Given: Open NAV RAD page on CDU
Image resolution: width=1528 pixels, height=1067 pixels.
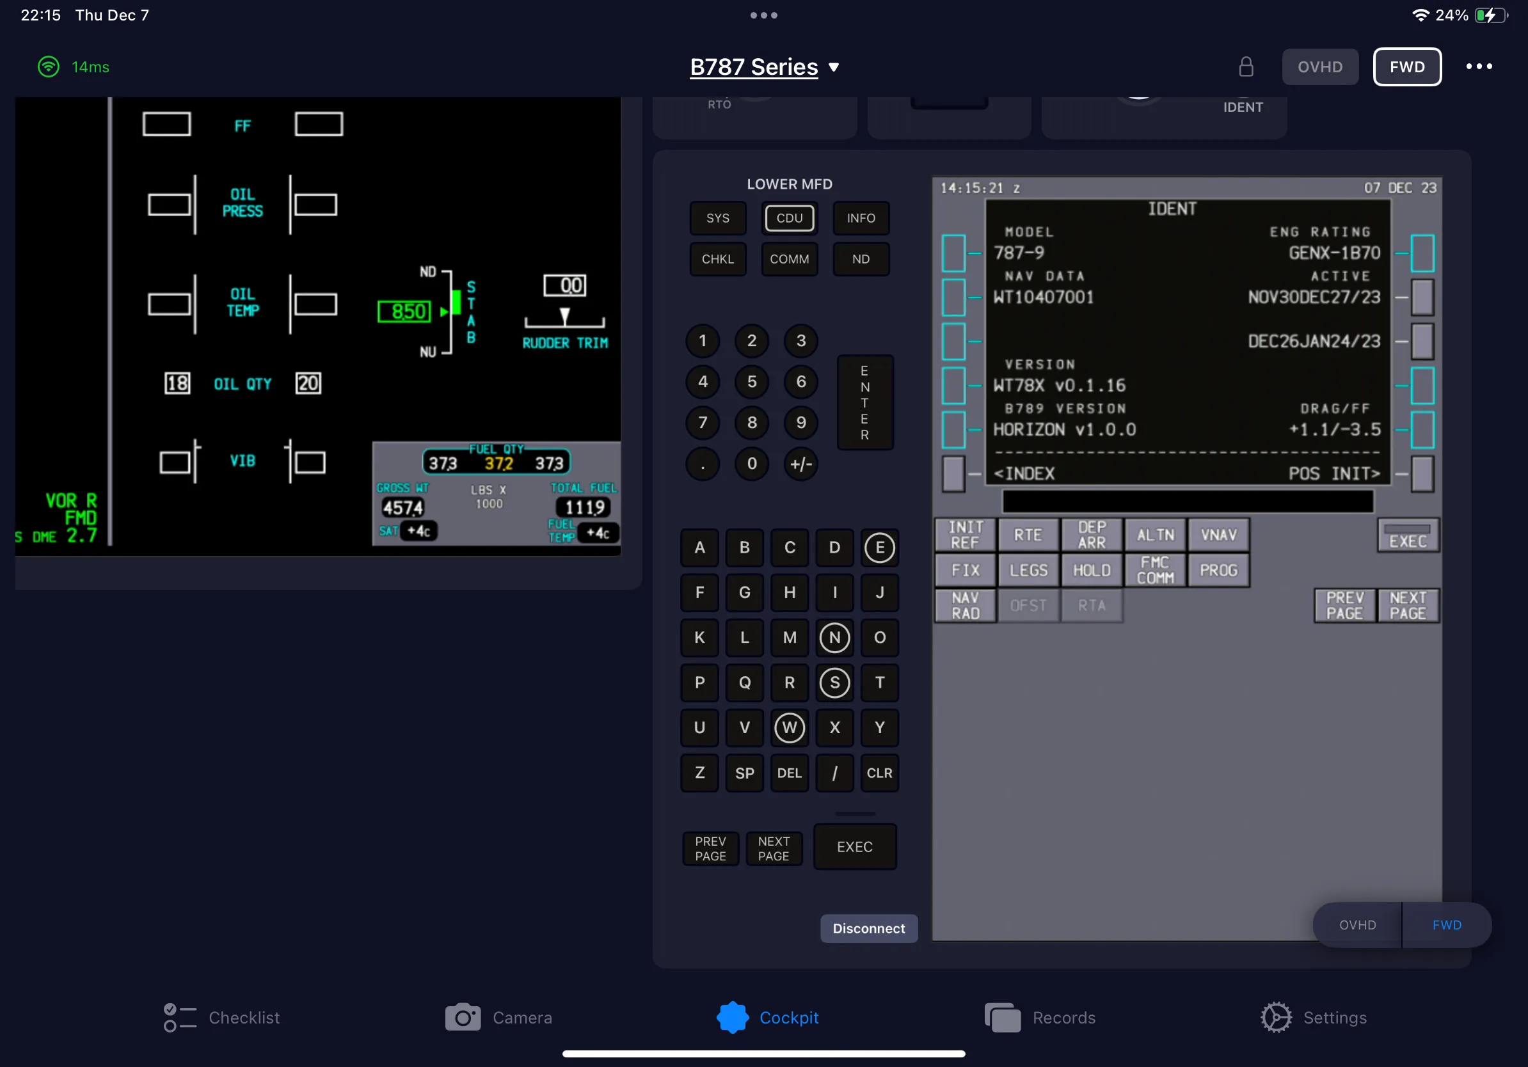Looking at the screenshot, I should click(965, 605).
